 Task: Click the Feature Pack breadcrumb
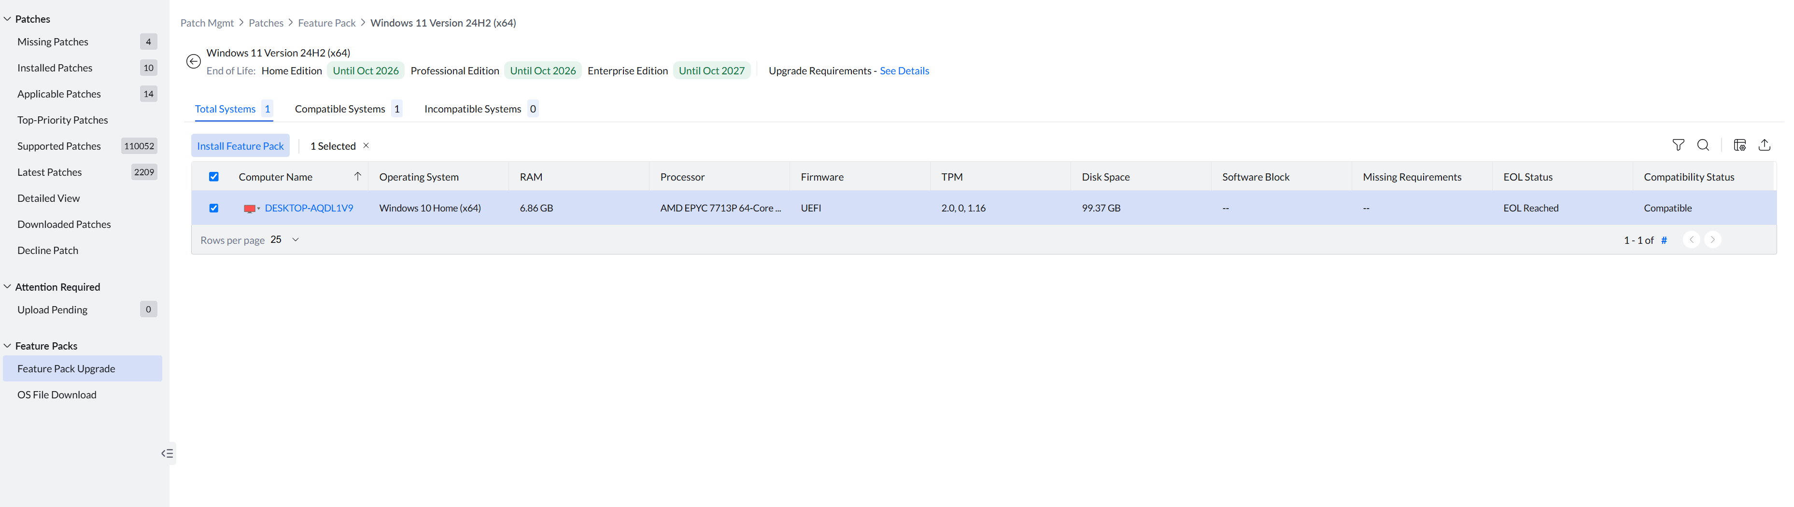point(326,23)
